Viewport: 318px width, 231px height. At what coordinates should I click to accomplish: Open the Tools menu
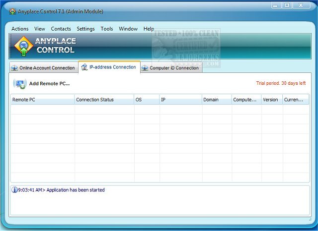click(x=107, y=29)
